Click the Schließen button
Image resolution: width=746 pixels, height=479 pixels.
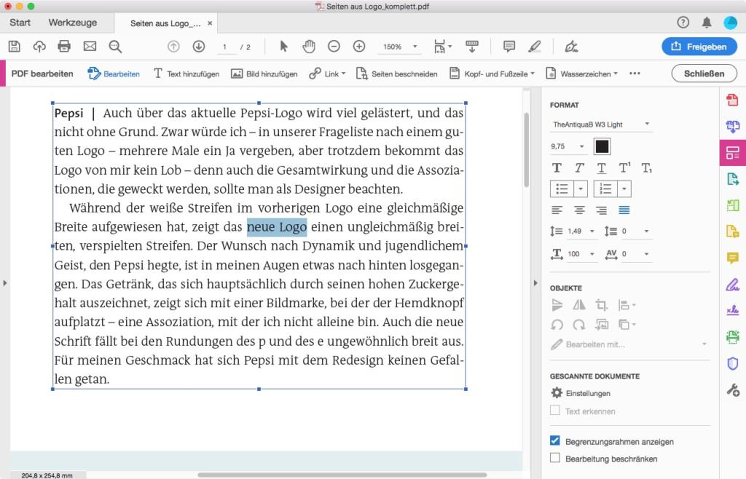[x=704, y=74]
